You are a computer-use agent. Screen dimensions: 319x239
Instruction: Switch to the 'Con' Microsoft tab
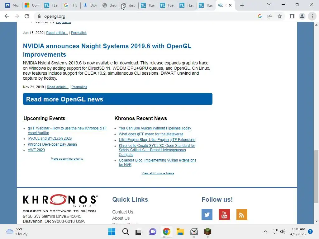[31, 5]
